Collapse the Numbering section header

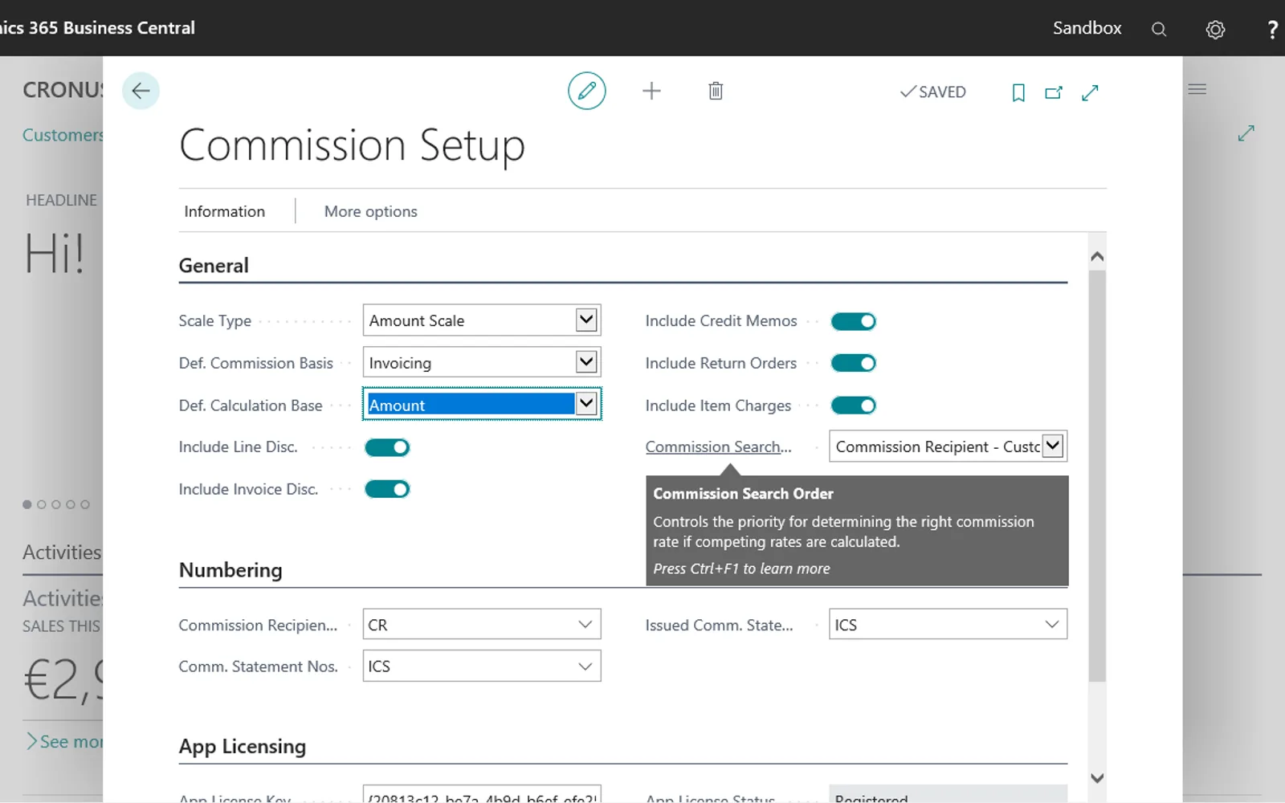[x=230, y=570]
